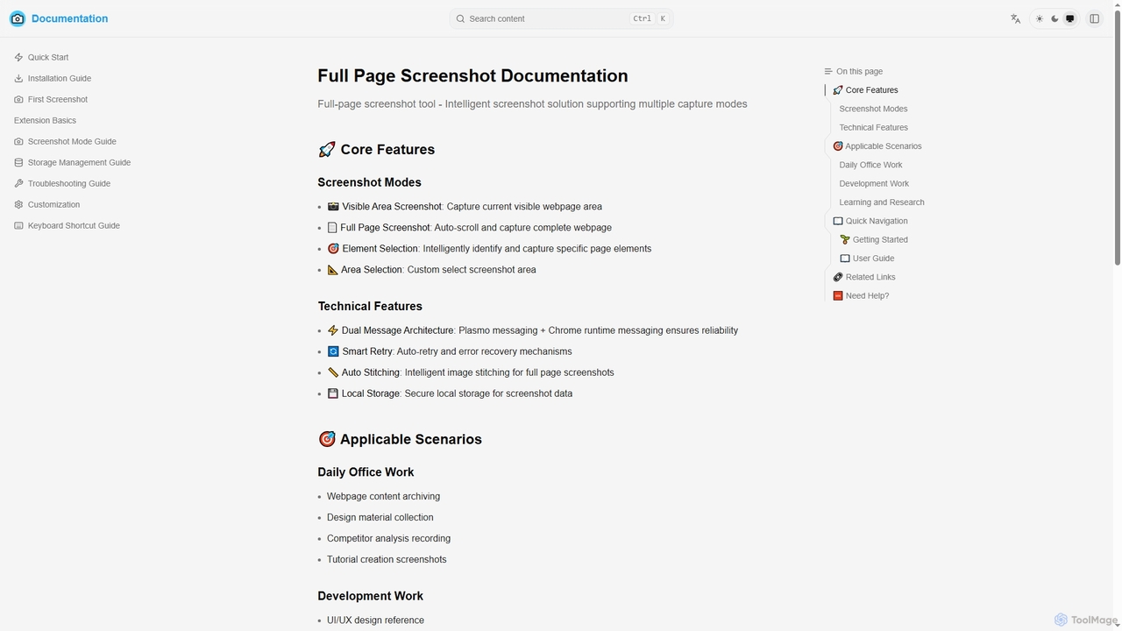This screenshot has height=631, width=1122.
Task: Click UI/UX design reference bullet
Action: [375, 620]
